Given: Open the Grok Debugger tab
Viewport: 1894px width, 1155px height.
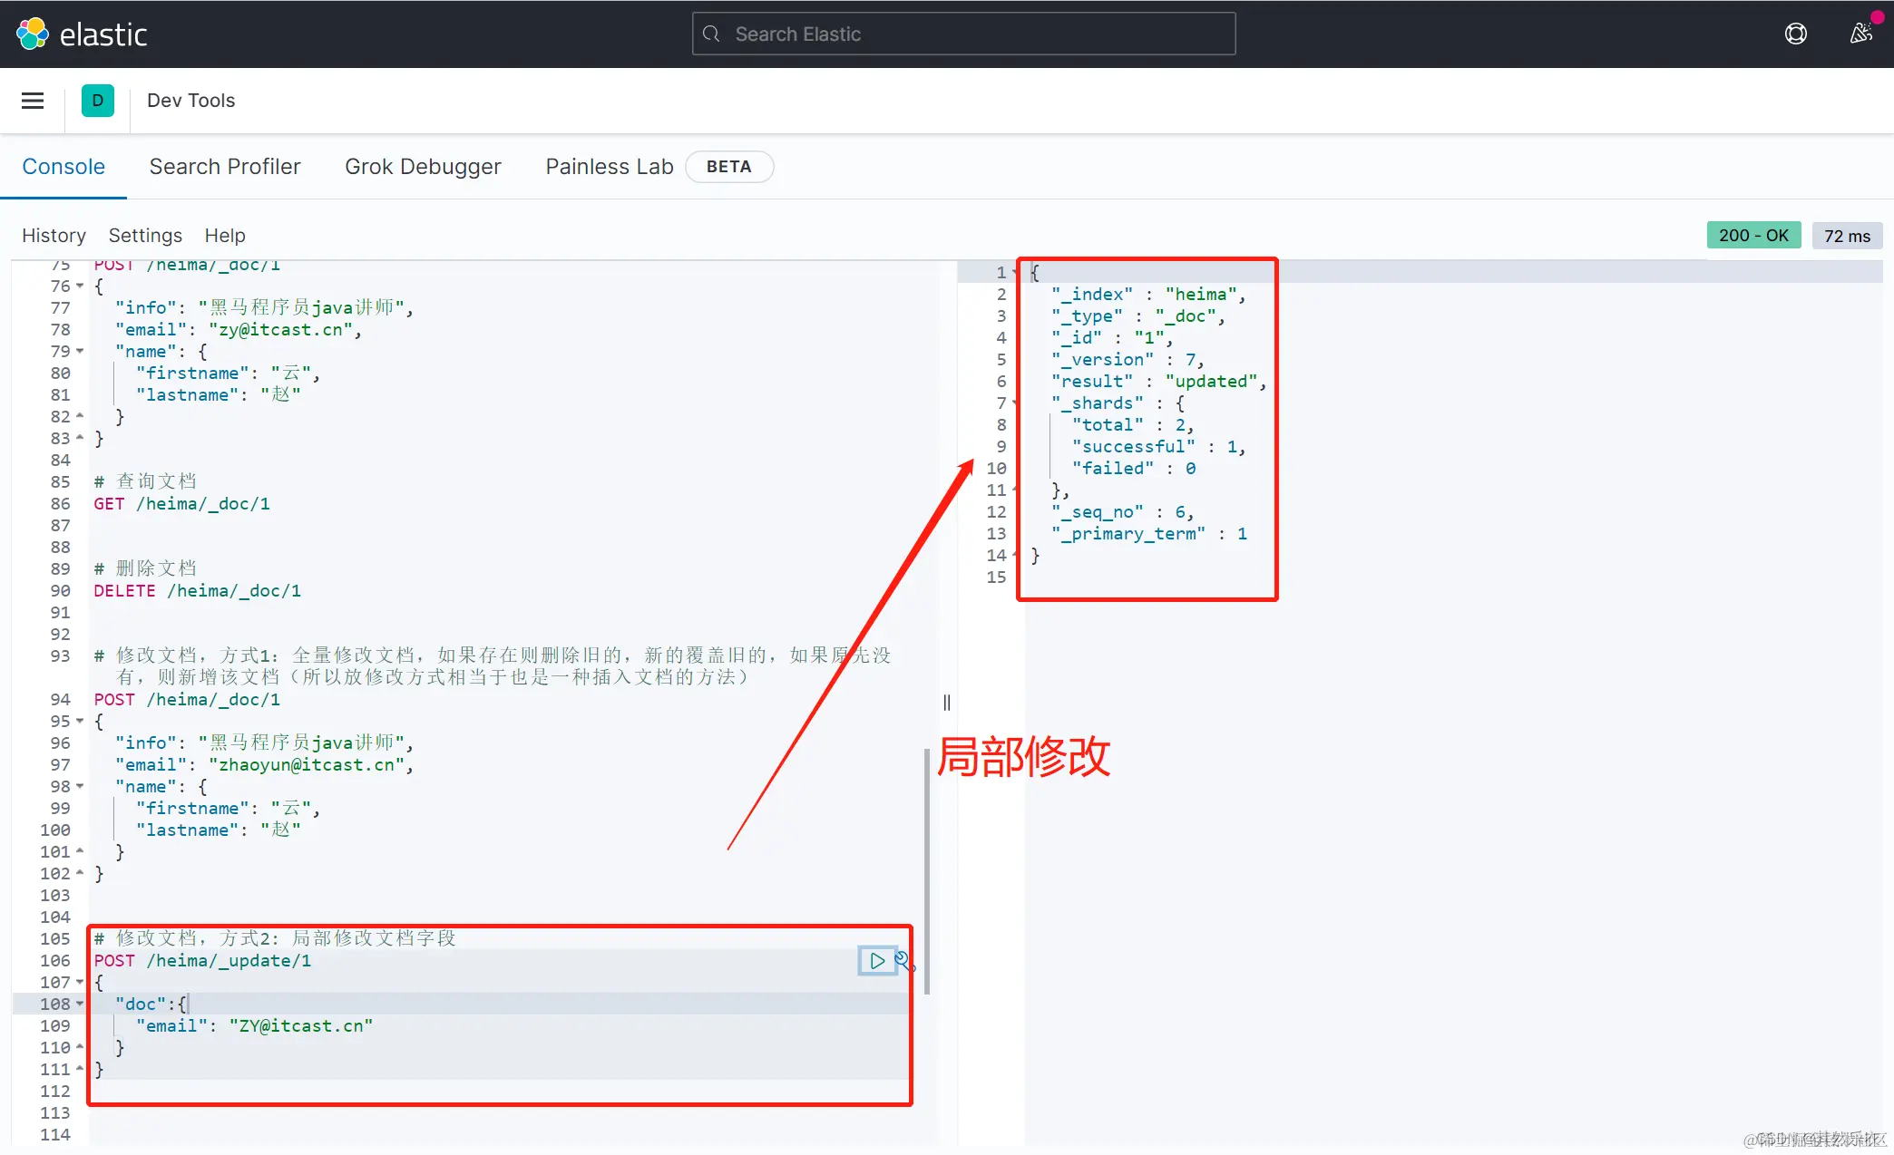Looking at the screenshot, I should pyautogui.click(x=423, y=167).
